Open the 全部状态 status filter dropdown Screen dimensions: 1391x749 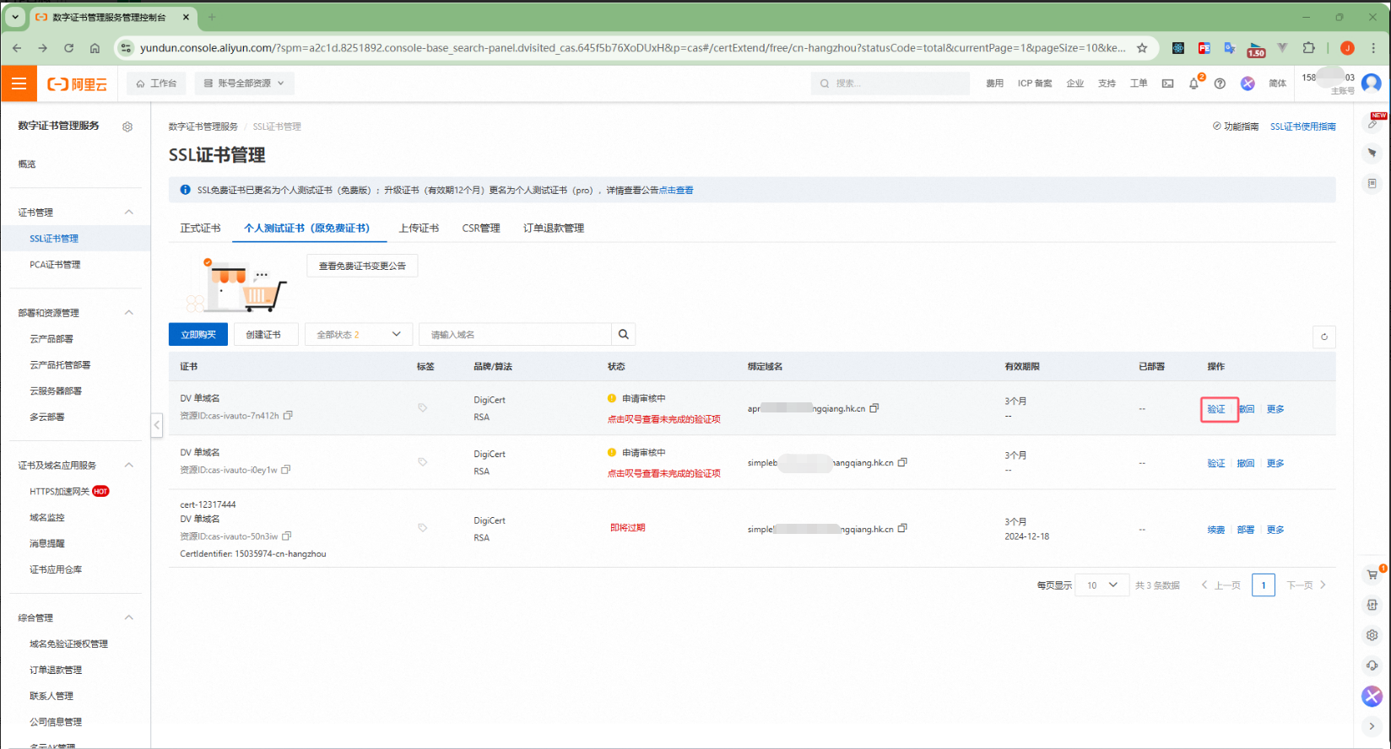[x=359, y=334]
